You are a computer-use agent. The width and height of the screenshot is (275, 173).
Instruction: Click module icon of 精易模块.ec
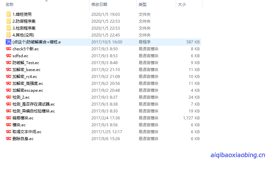9,118
